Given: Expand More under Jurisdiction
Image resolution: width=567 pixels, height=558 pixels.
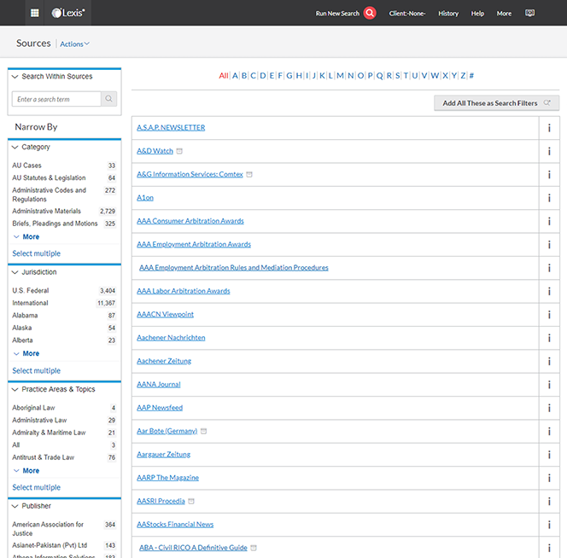Looking at the screenshot, I should [x=26, y=353].
